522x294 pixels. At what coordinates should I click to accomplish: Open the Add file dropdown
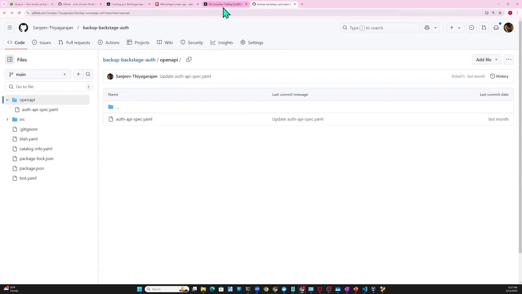pos(487,60)
